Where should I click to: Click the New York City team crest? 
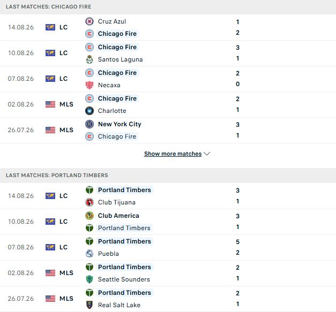pos(89,124)
